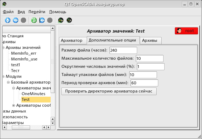Click the Up navigation arrow icon

pos(8,20)
